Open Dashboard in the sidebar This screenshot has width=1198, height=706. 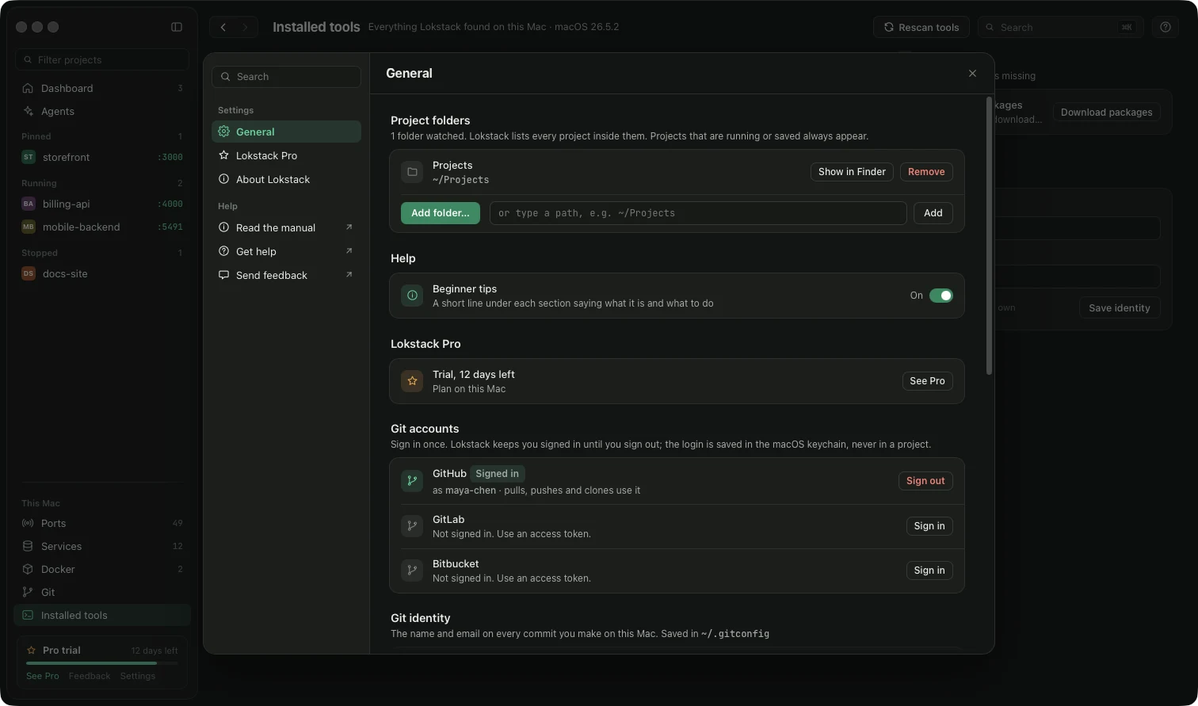[102, 88]
